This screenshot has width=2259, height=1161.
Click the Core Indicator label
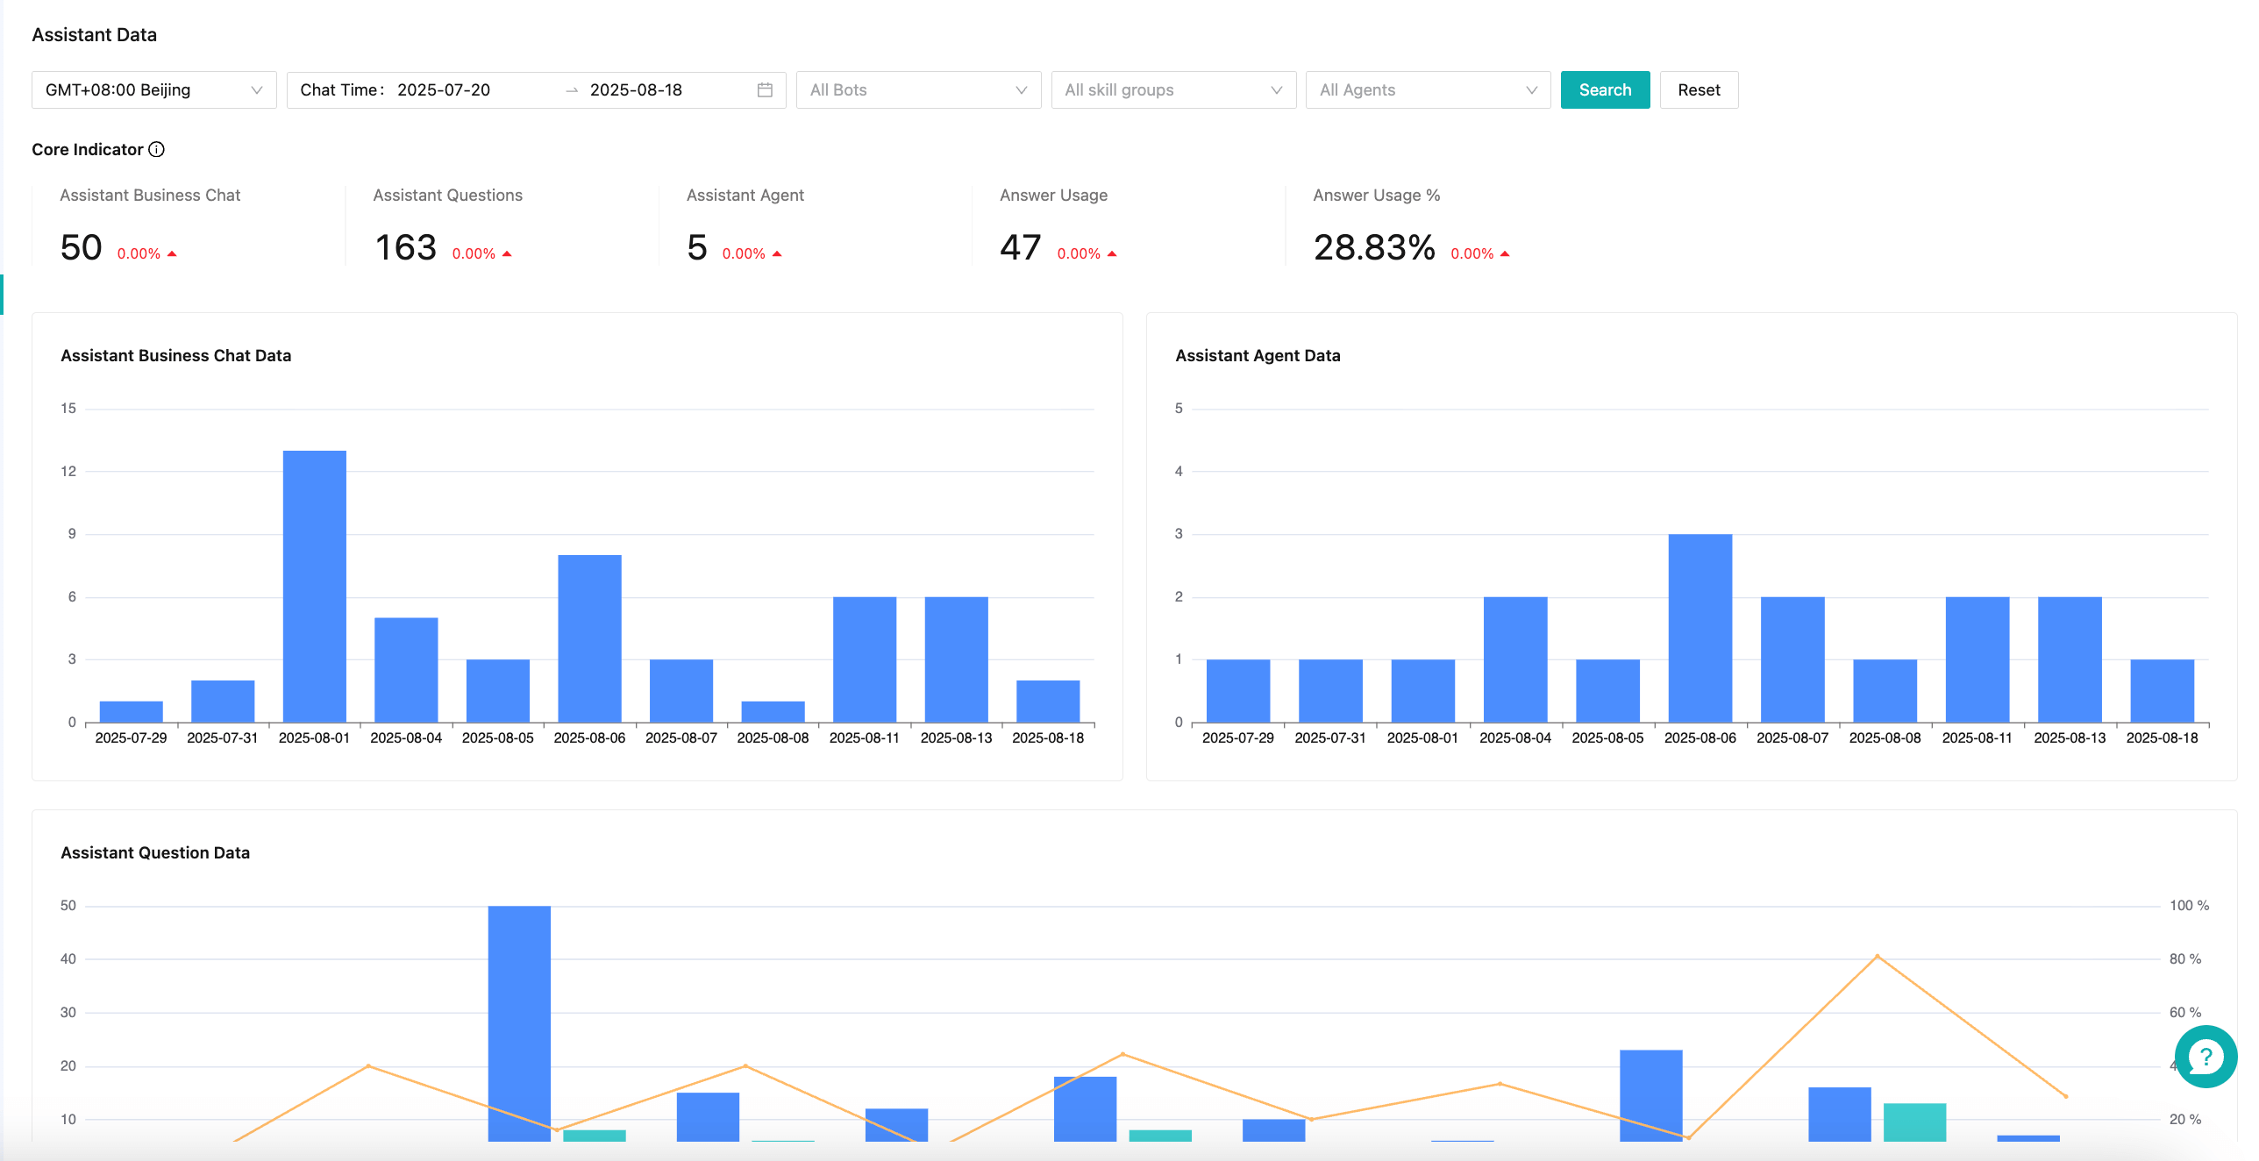(87, 150)
